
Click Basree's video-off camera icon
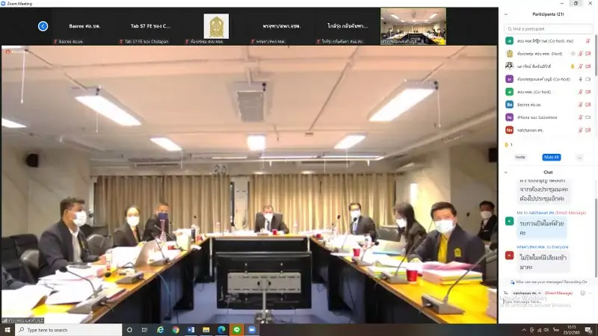[x=588, y=105]
